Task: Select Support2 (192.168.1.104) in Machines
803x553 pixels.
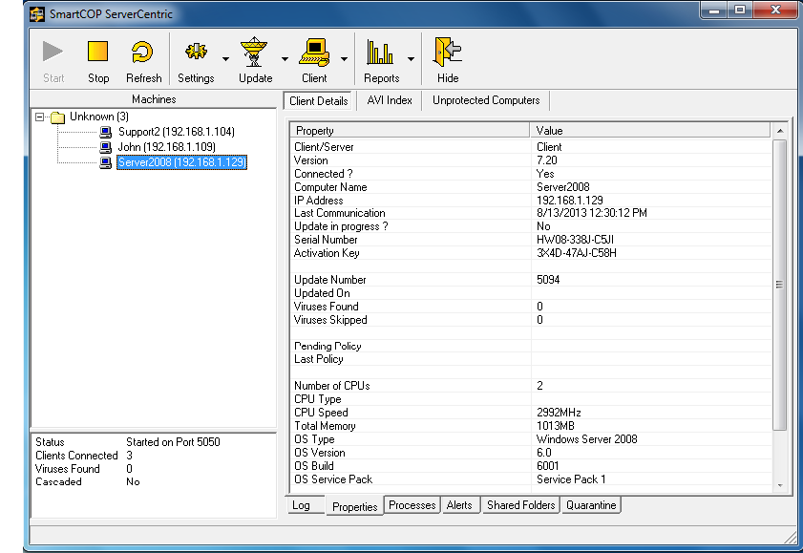Action: coord(177,132)
